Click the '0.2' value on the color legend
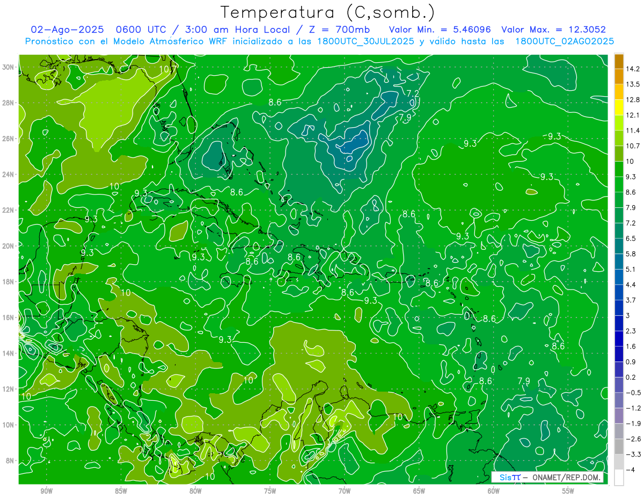Image resolution: width=644 pixels, height=498 pixels. pos(631,377)
